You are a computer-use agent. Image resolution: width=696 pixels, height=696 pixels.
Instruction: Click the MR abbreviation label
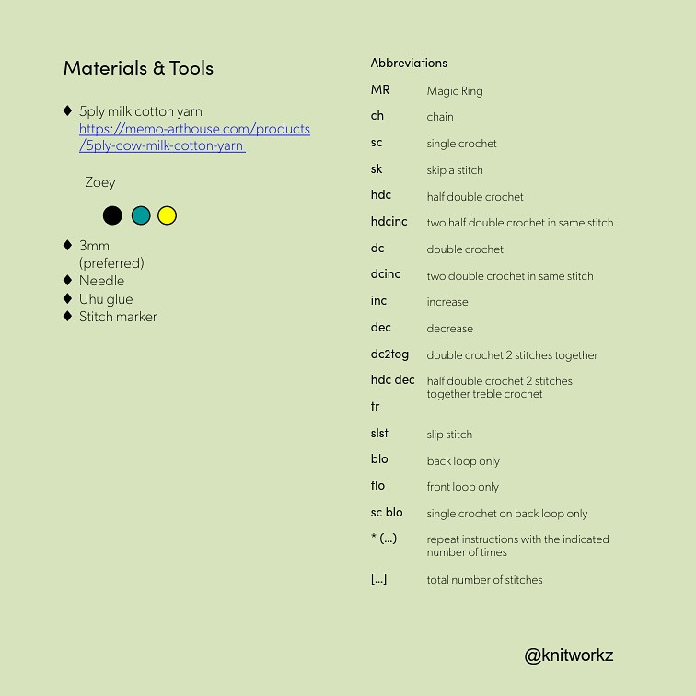(x=380, y=89)
